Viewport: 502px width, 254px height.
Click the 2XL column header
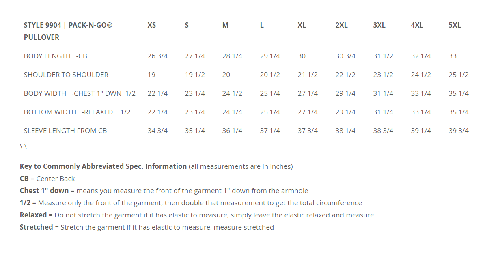[x=341, y=25]
